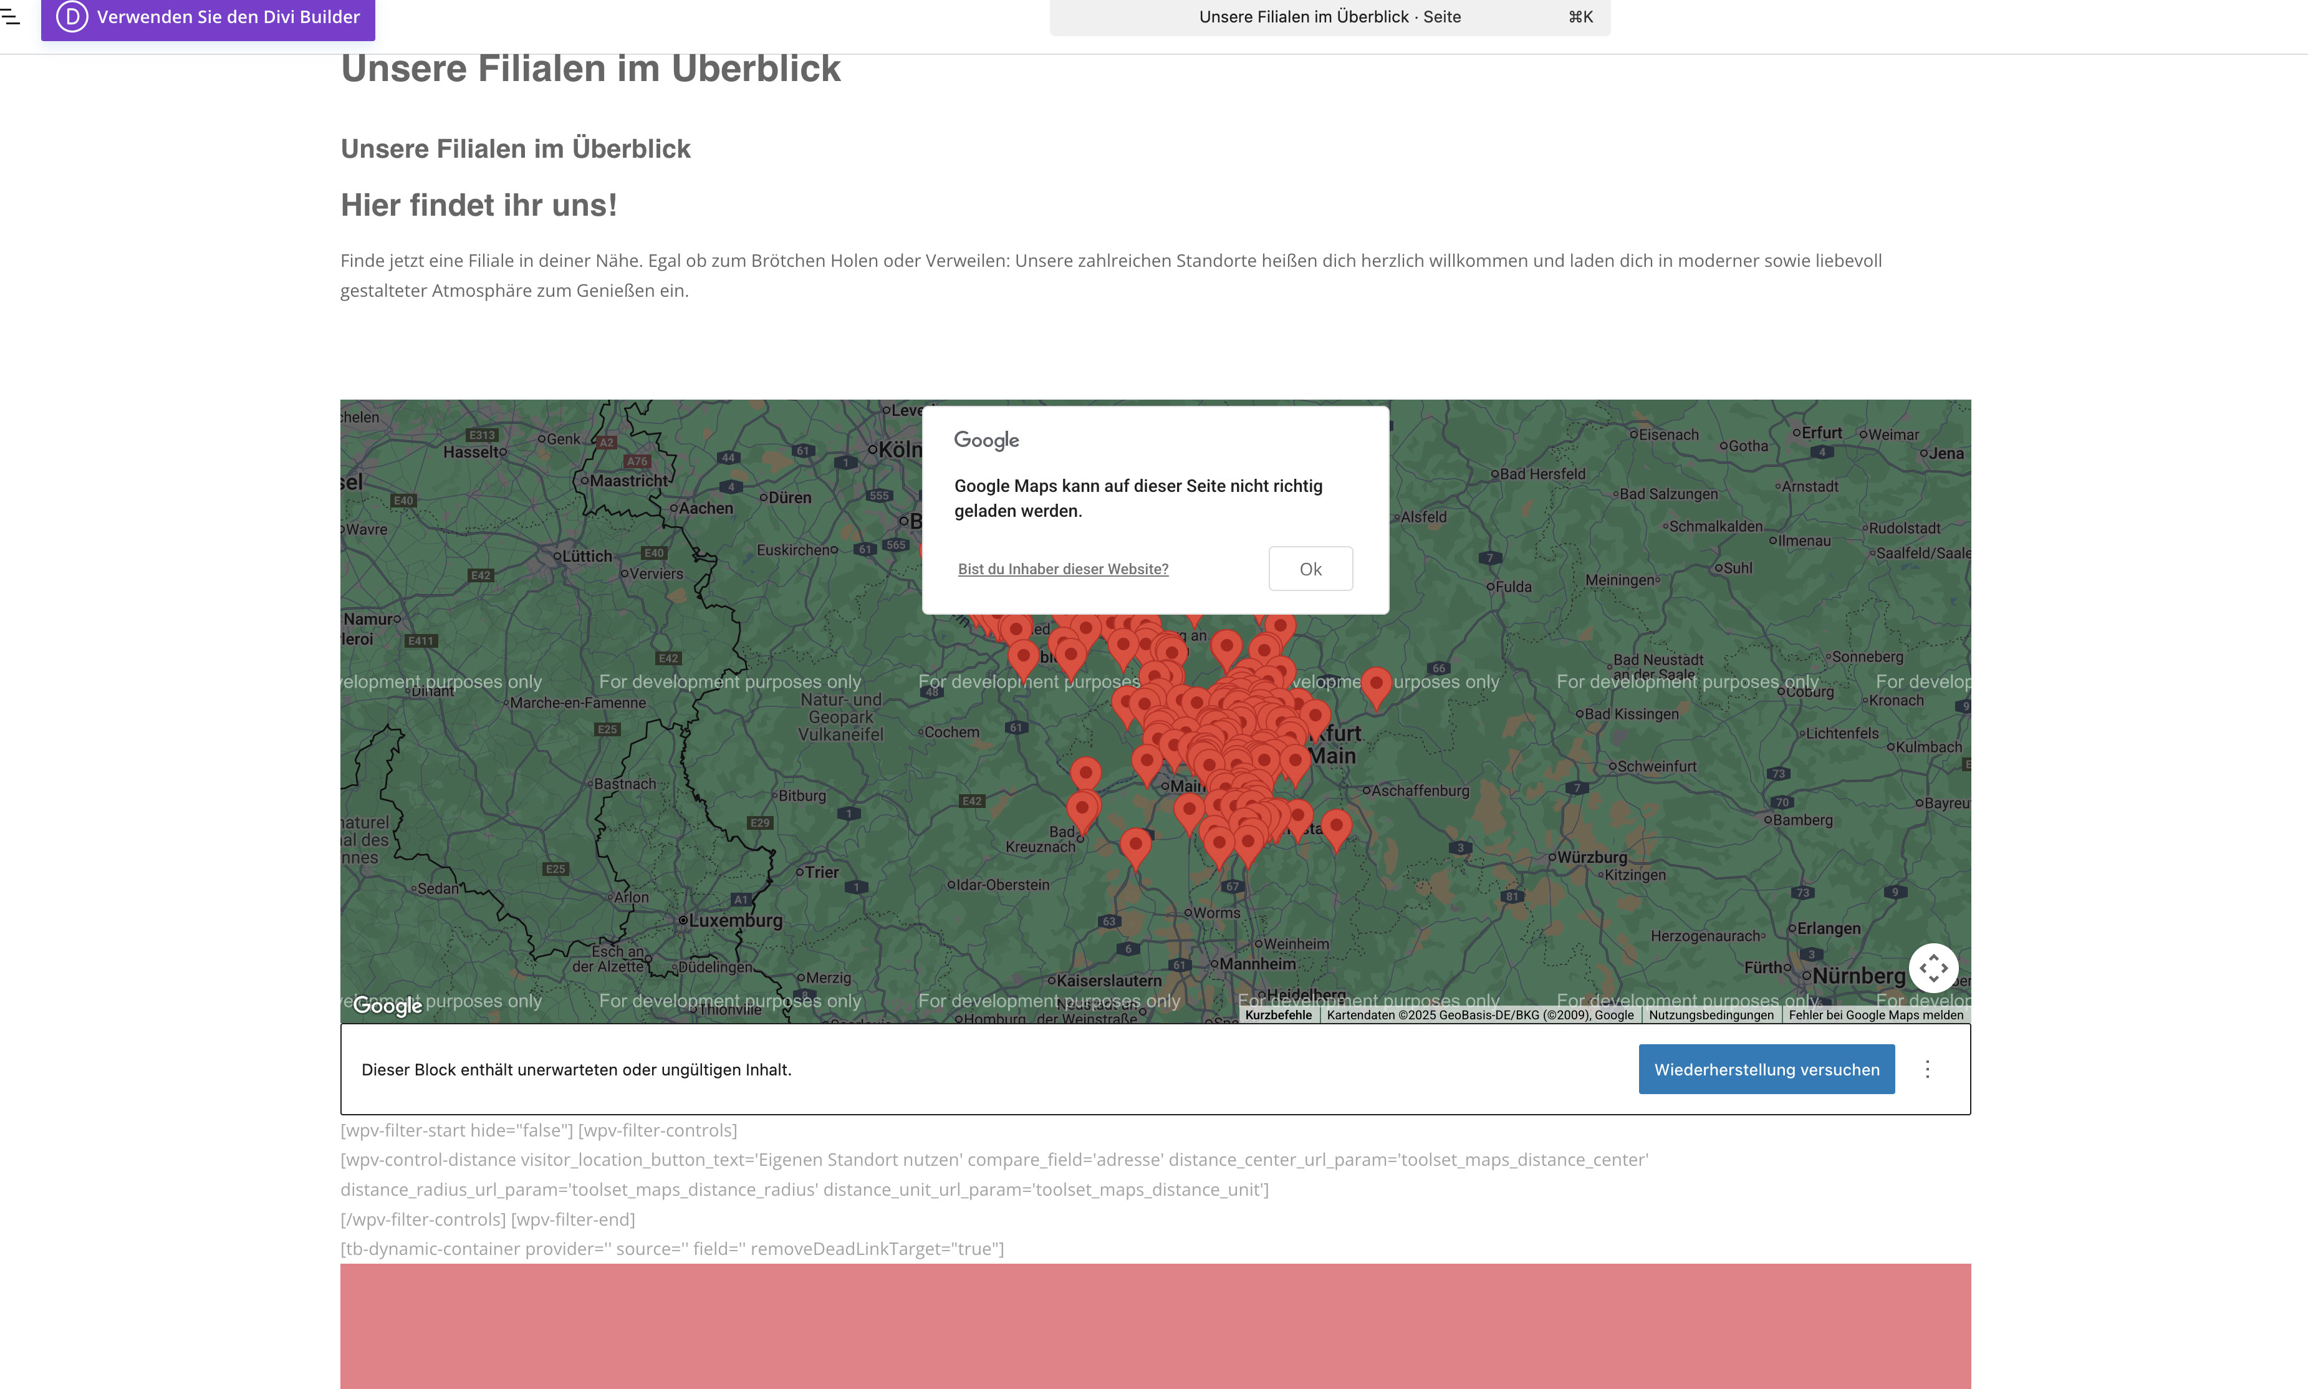
Task: Click the 'Luxemburg' label on the map
Action: coord(734,920)
